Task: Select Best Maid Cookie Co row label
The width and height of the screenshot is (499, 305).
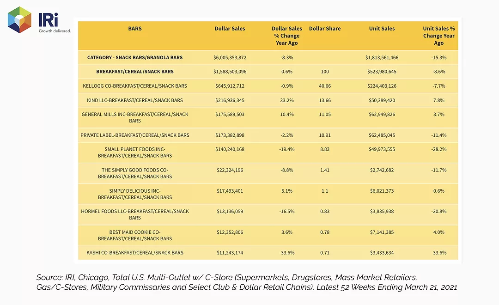Action: click(135, 235)
